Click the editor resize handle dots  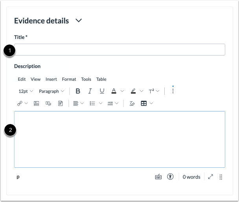[221, 177]
